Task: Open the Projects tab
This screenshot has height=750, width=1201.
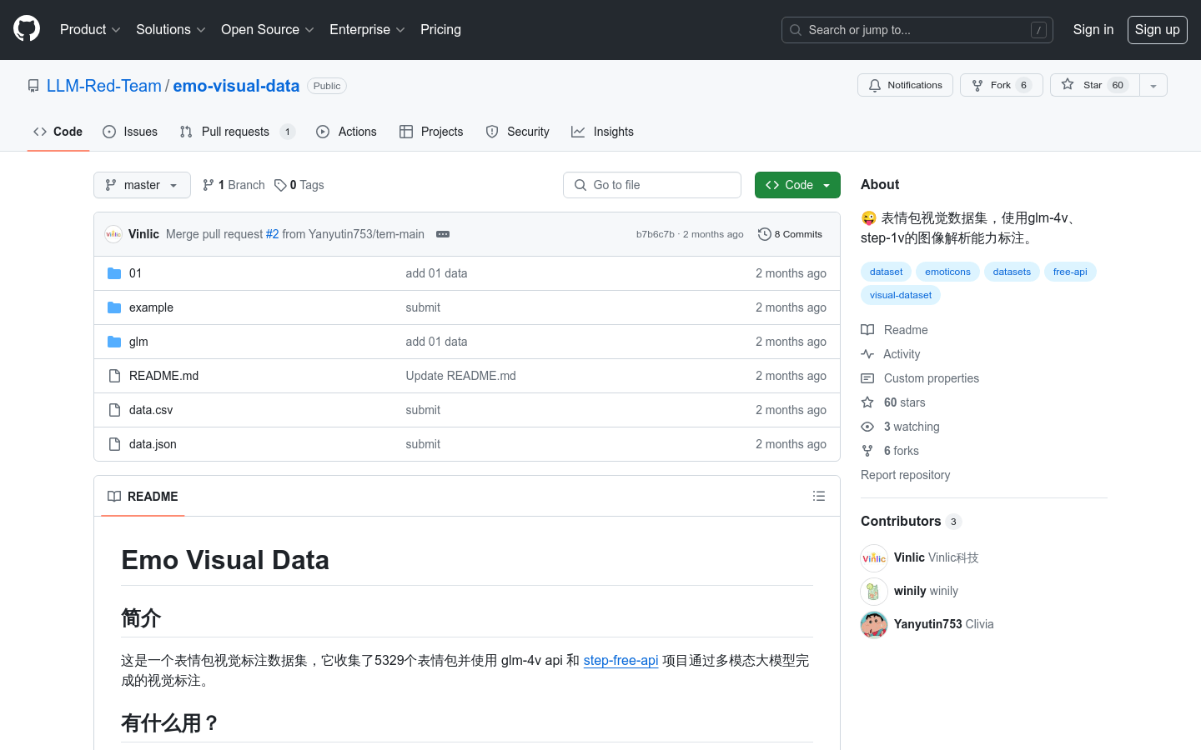Action: [431, 132]
